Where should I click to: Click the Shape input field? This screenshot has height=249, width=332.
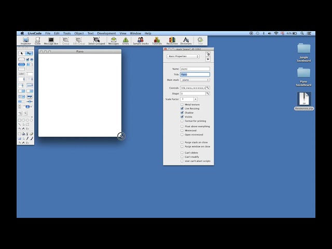(193, 93)
